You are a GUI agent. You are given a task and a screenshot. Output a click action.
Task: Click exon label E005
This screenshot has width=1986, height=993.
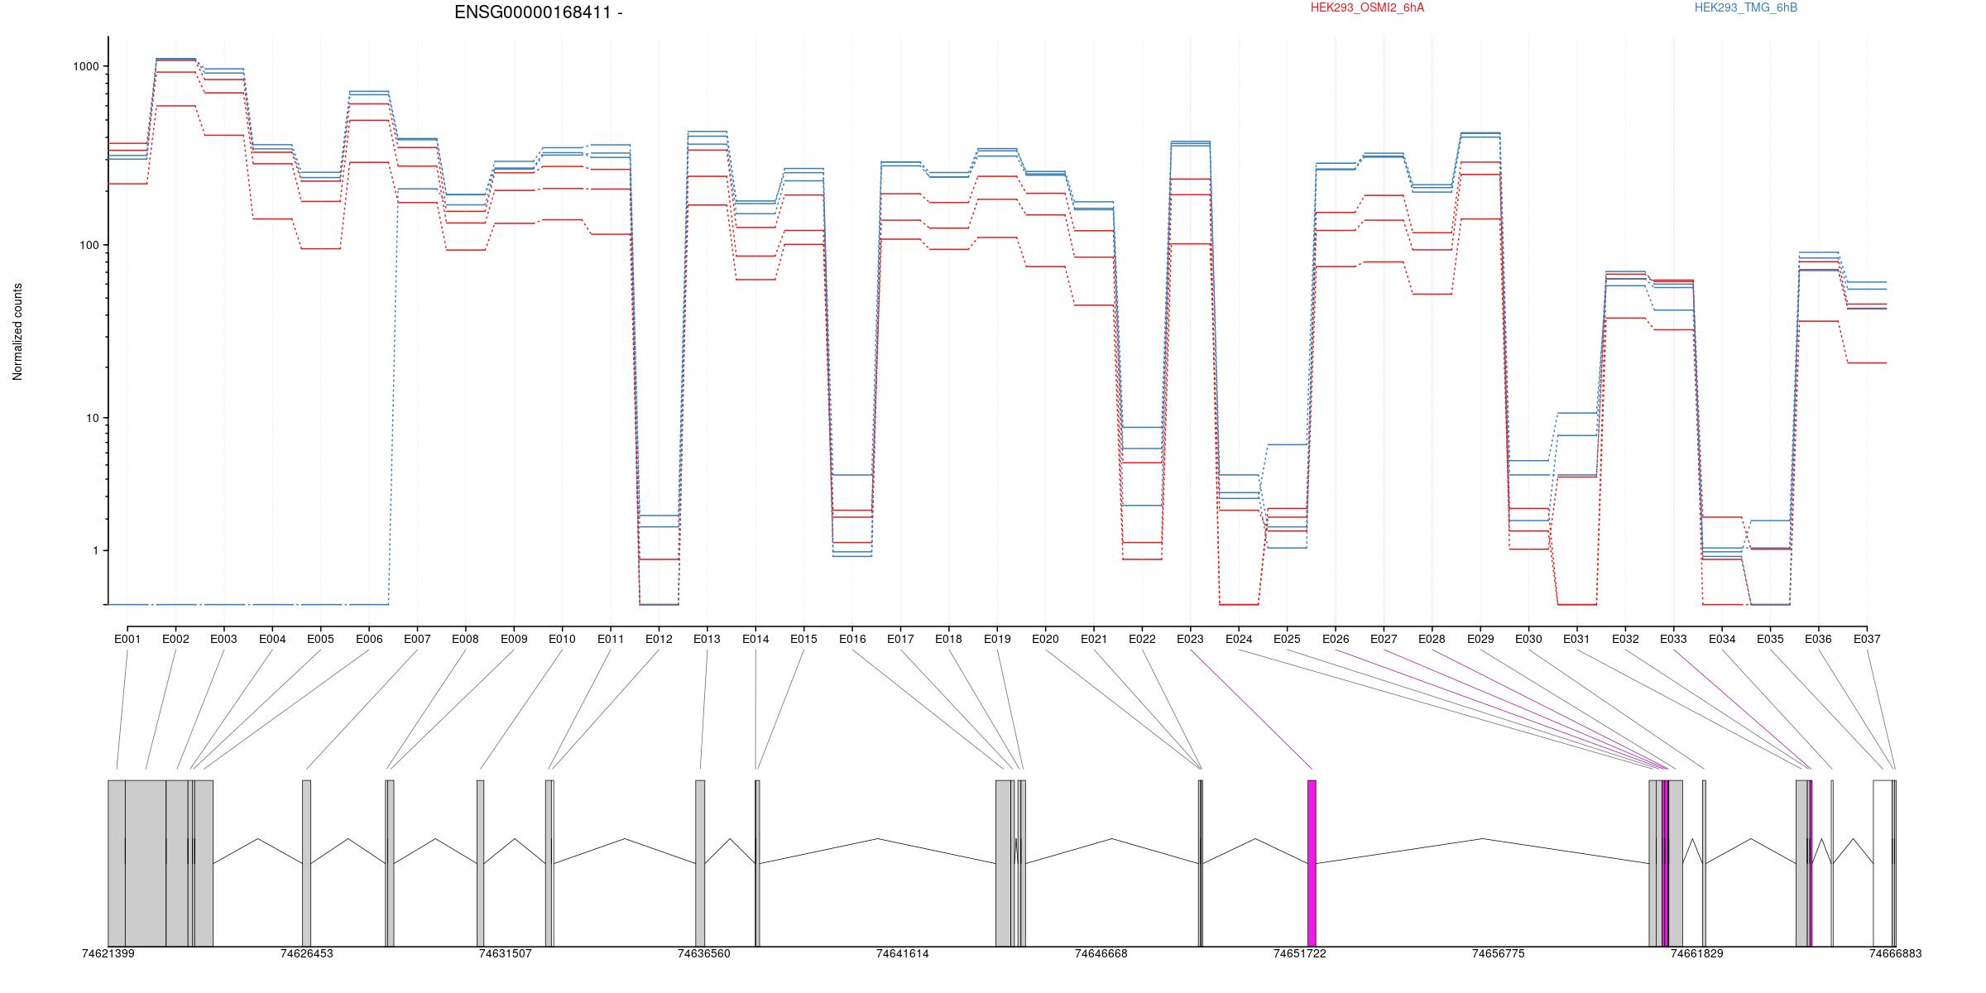(320, 639)
